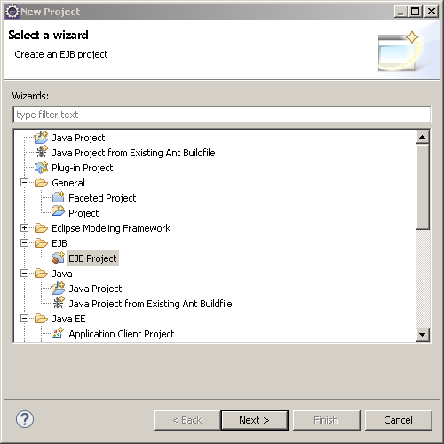Open help with the question mark icon

[x=25, y=419]
